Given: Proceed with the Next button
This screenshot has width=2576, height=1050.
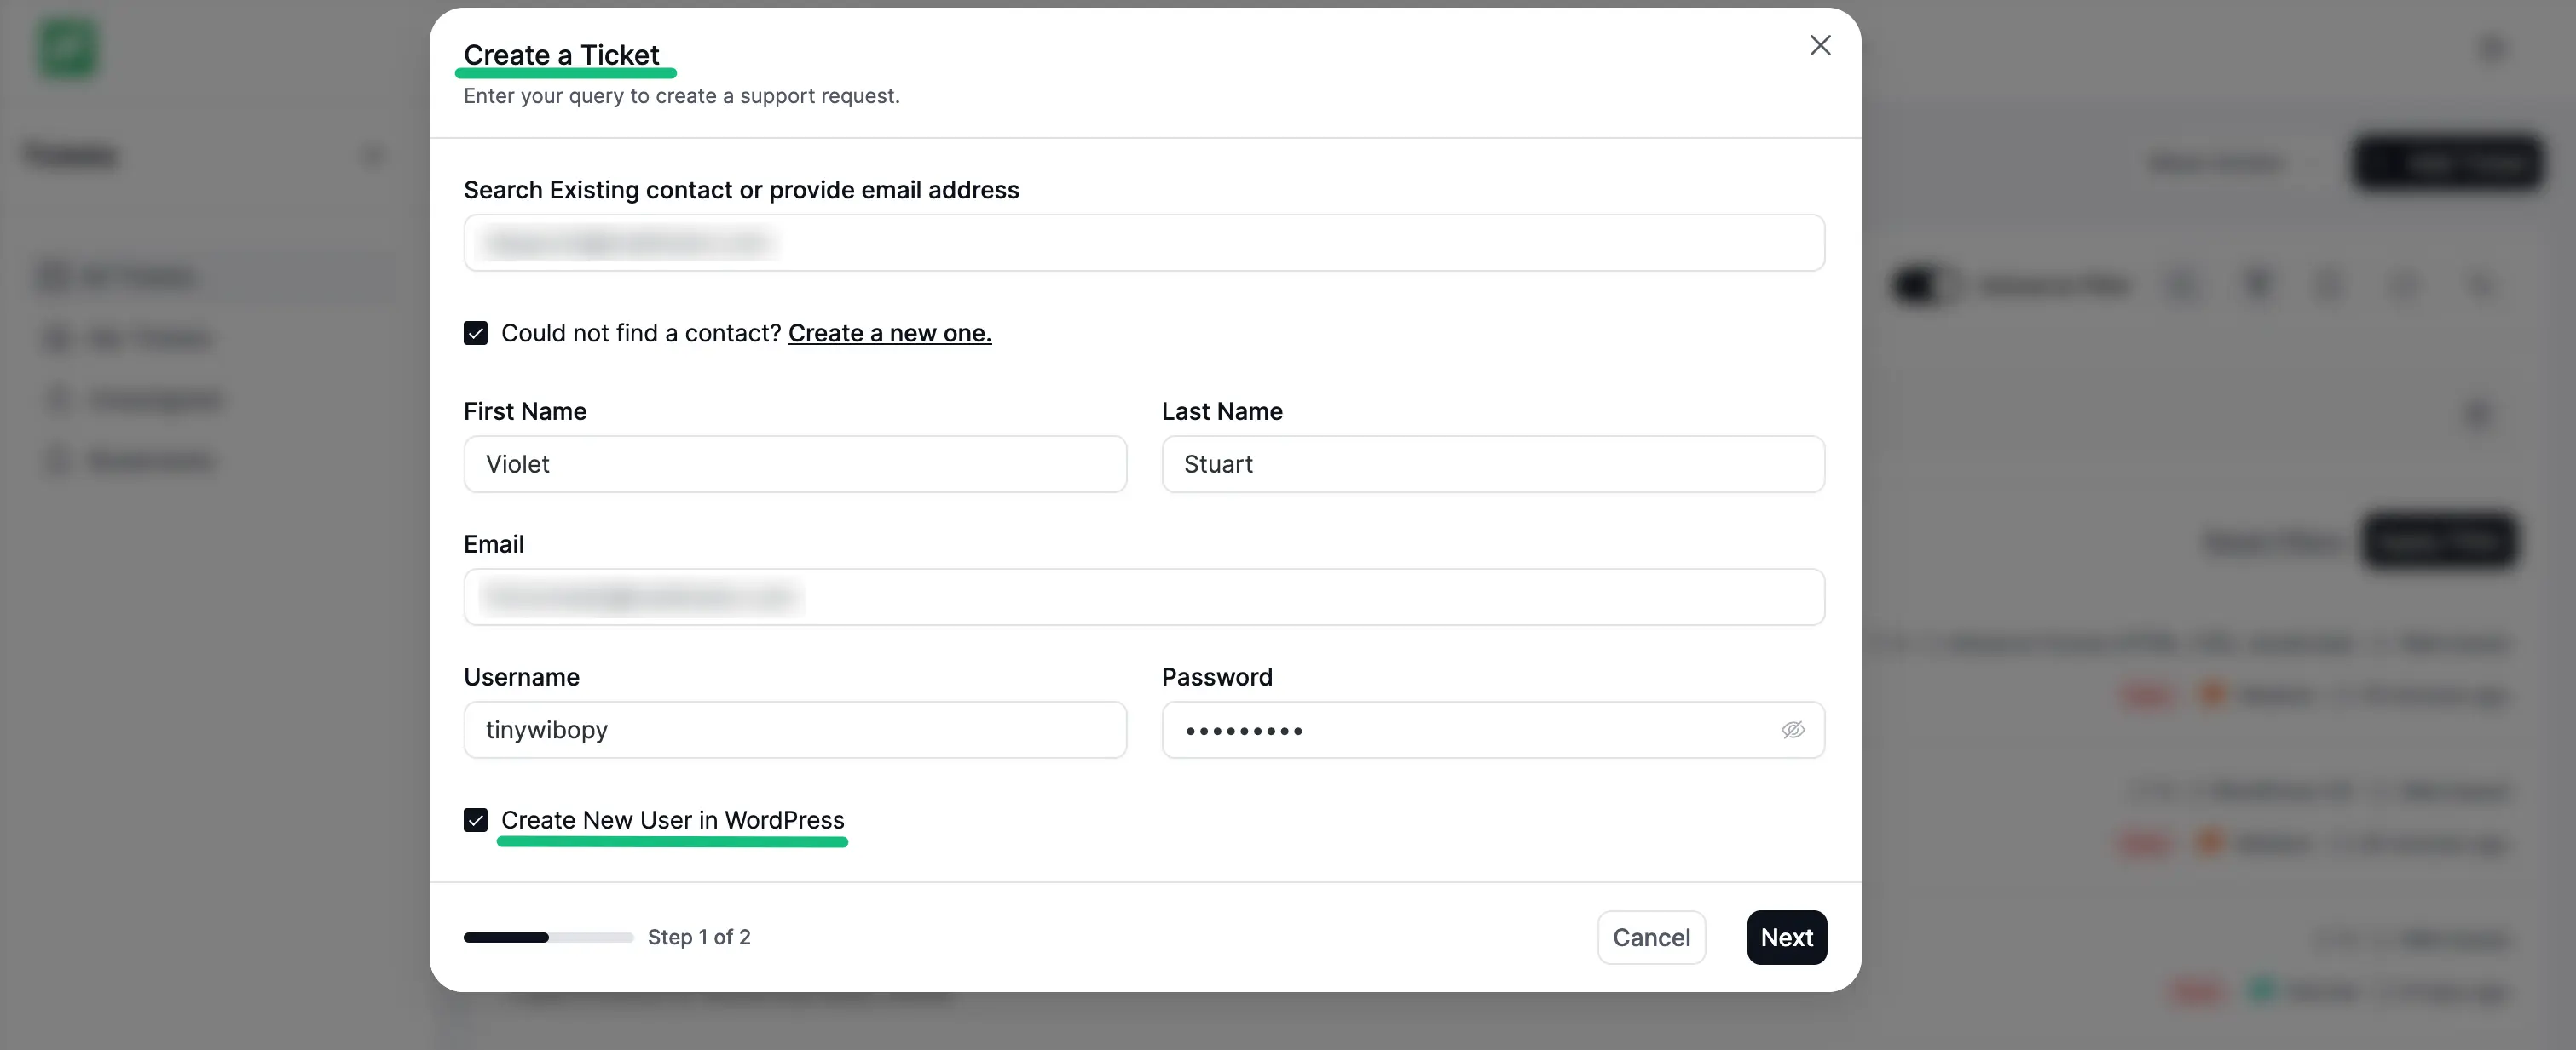Looking at the screenshot, I should coord(1786,937).
